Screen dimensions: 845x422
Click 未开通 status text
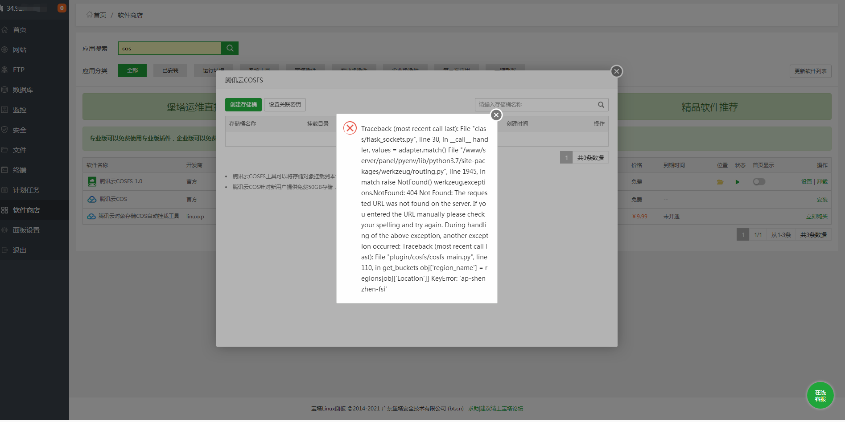point(672,217)
